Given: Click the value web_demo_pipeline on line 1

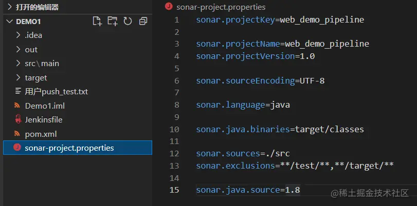Looking at the screenshot, I should tap(322, 20).
